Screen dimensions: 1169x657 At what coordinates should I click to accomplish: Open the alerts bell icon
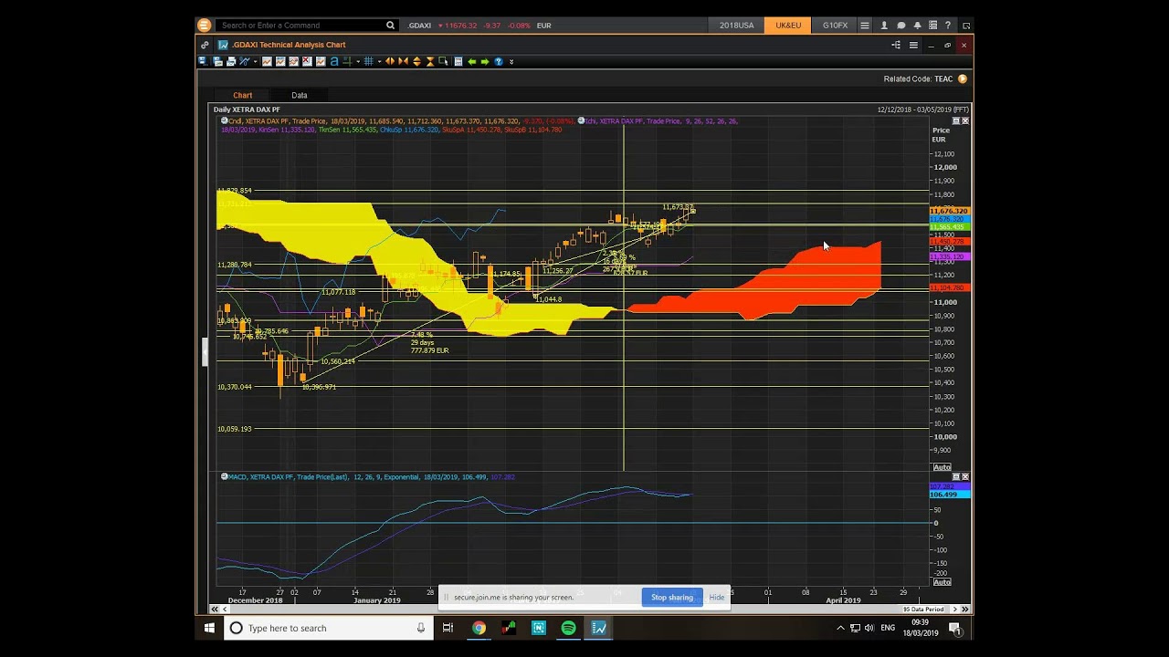click(x=917, y=26)
